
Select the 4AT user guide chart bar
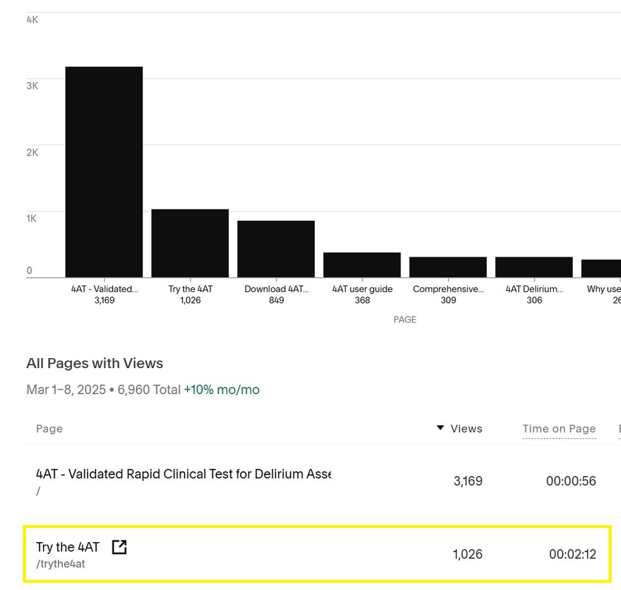point(362,265)
